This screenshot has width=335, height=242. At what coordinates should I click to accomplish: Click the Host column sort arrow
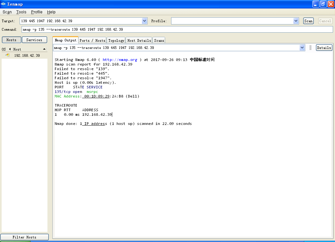click(x=44, y=49)
